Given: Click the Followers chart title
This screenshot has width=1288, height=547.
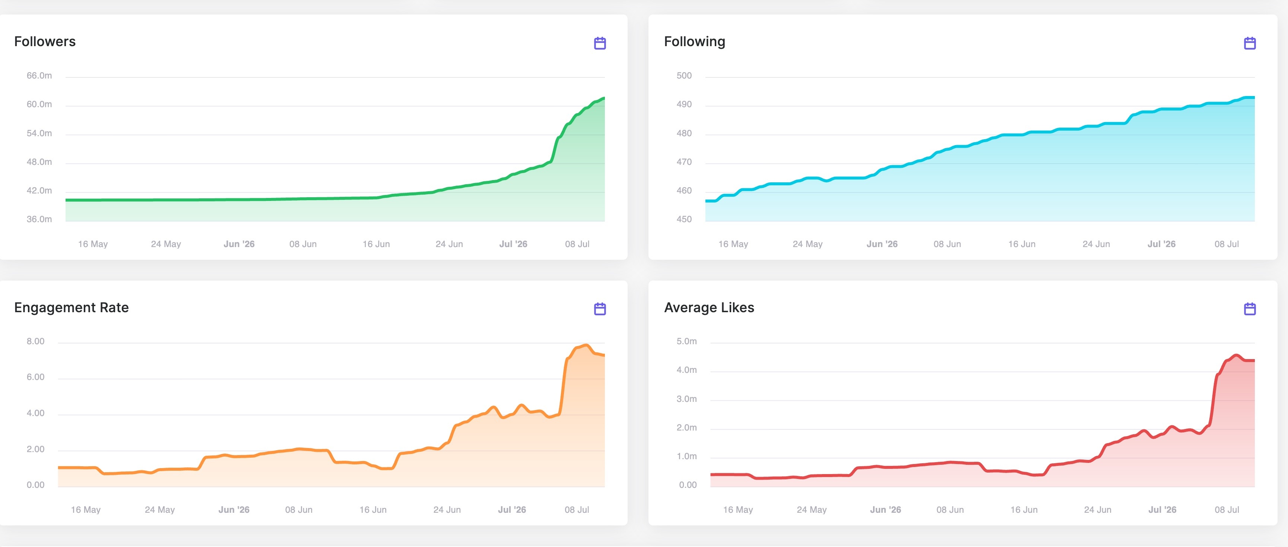Looking at the screenshot, I should coord(45,41).
